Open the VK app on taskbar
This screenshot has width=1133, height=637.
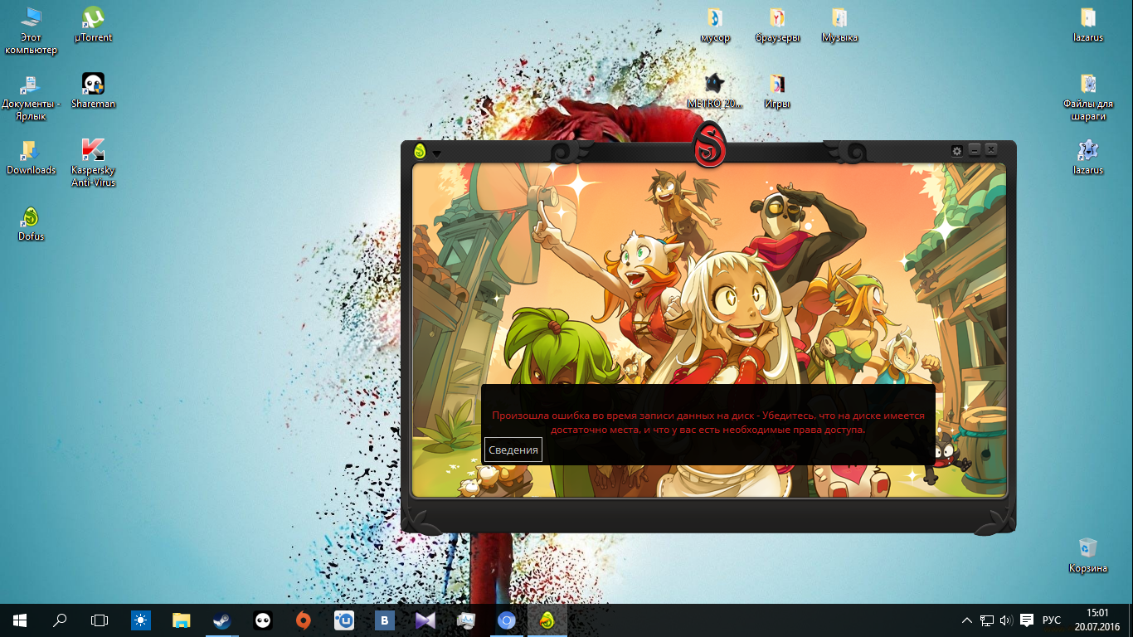(384, 620)
